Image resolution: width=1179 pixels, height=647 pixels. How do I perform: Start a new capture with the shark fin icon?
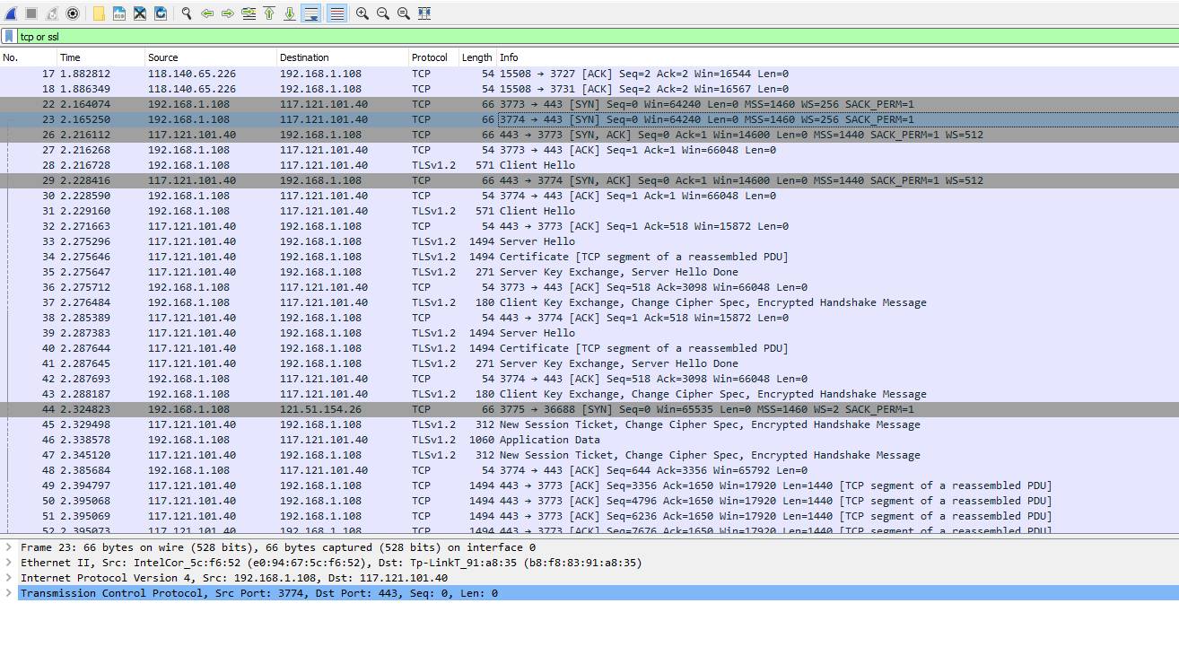pyautogui.click(x=11, y=13)
